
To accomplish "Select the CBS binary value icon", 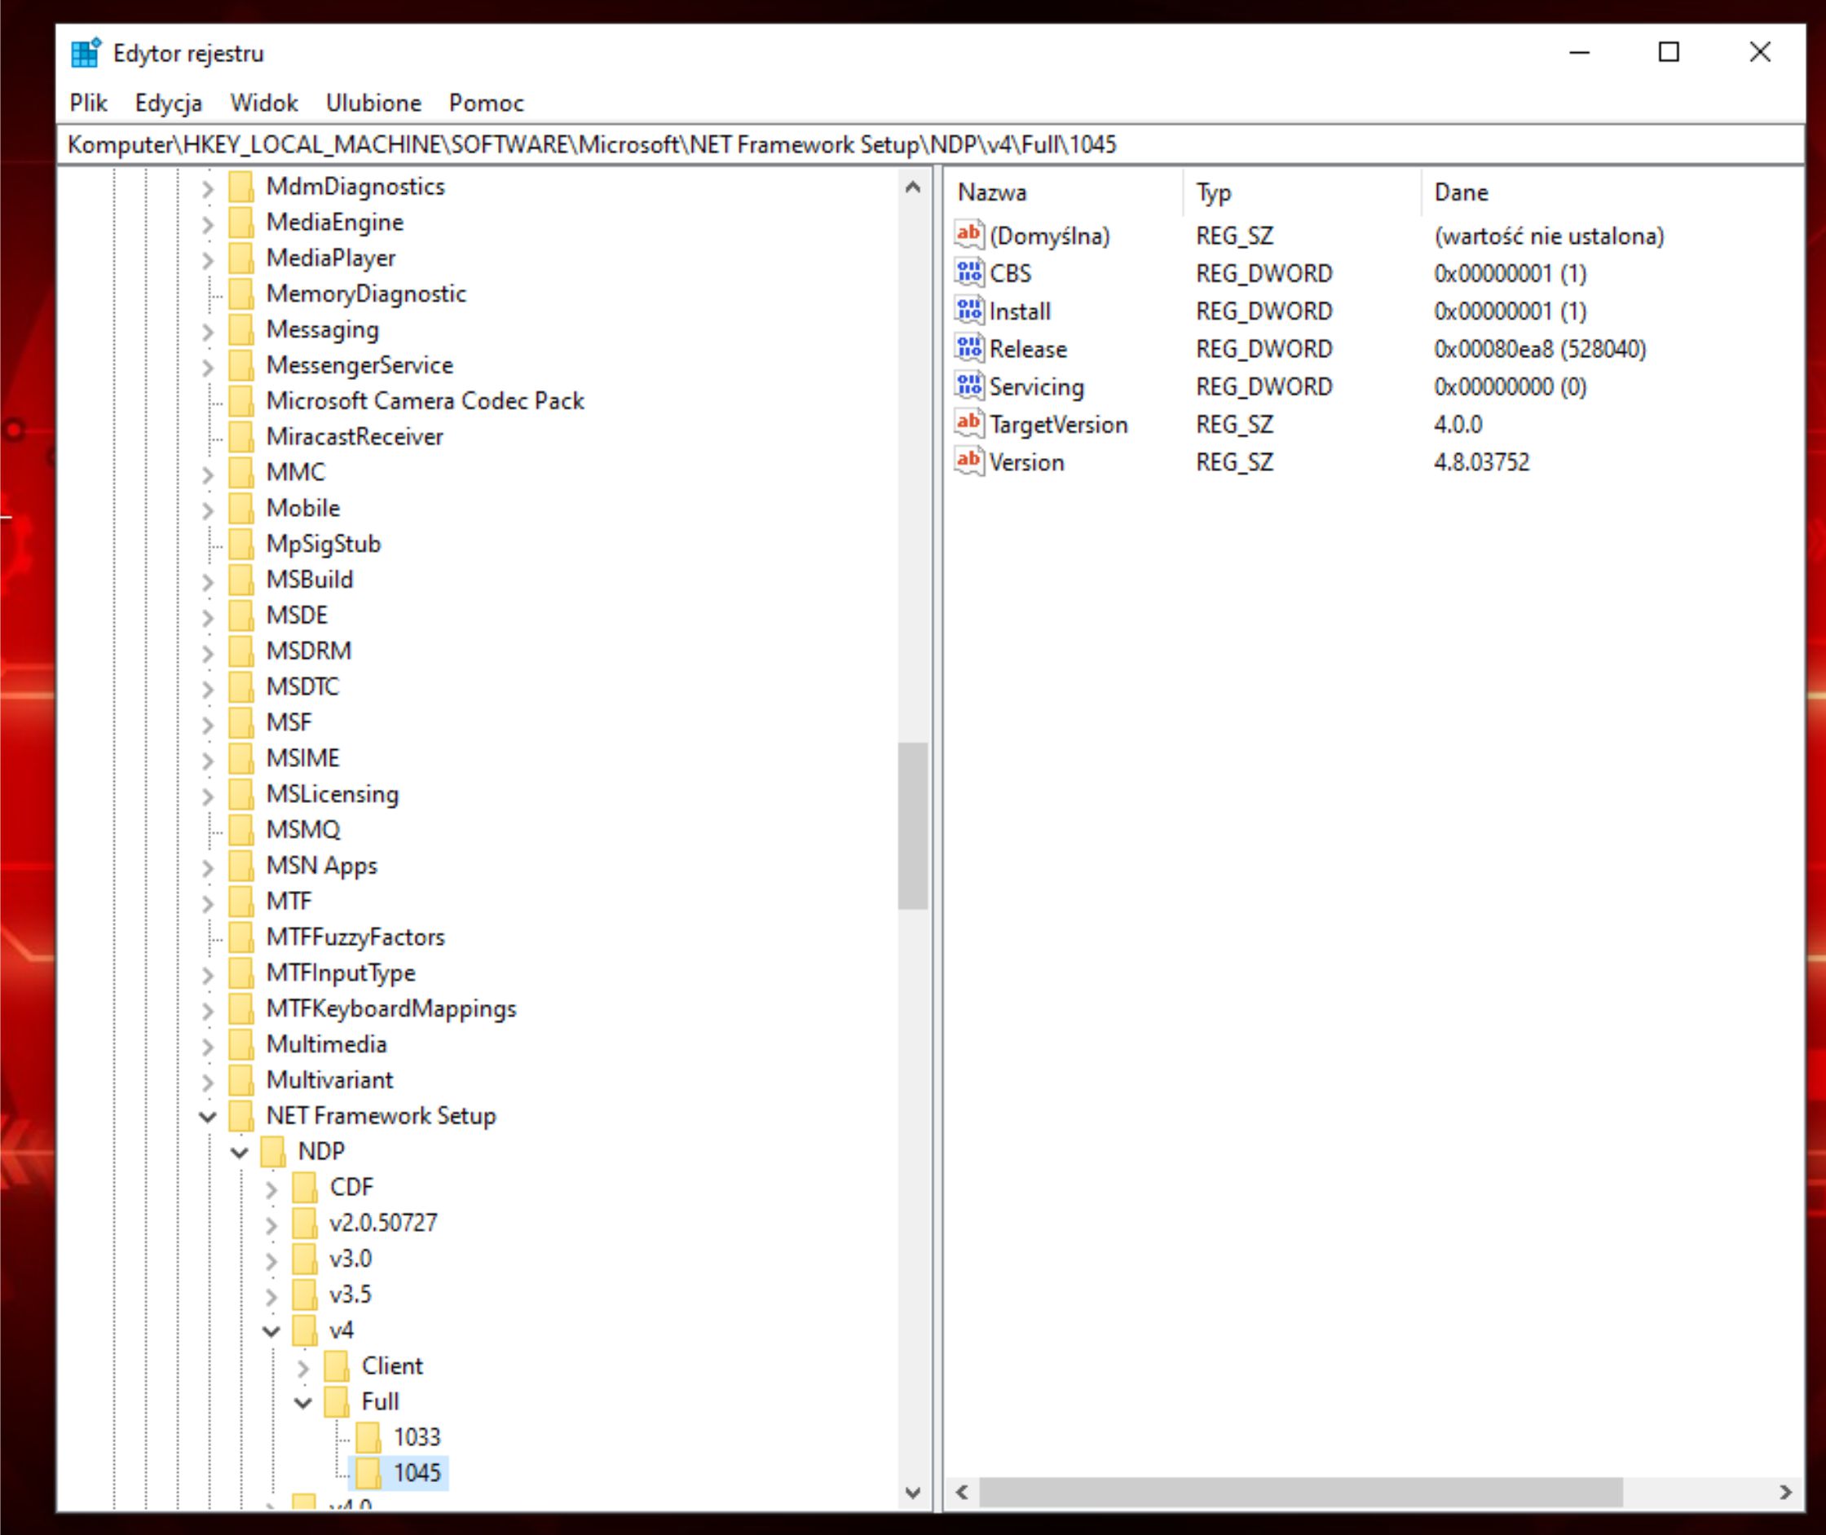I will [x=968, y=273].
